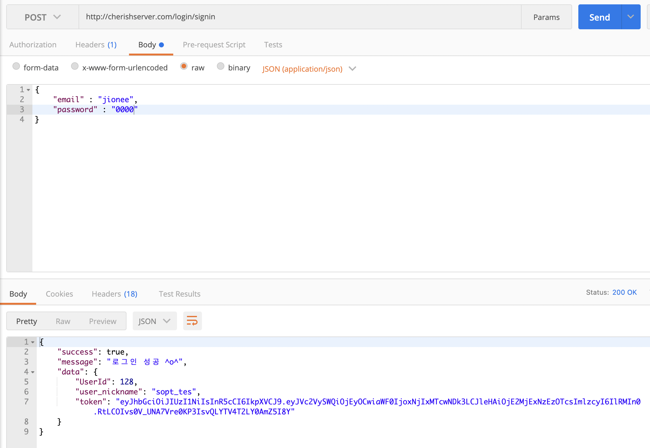View the Test Results tab
The height and width of the screenshot is (448, 650).
[179, 293]
